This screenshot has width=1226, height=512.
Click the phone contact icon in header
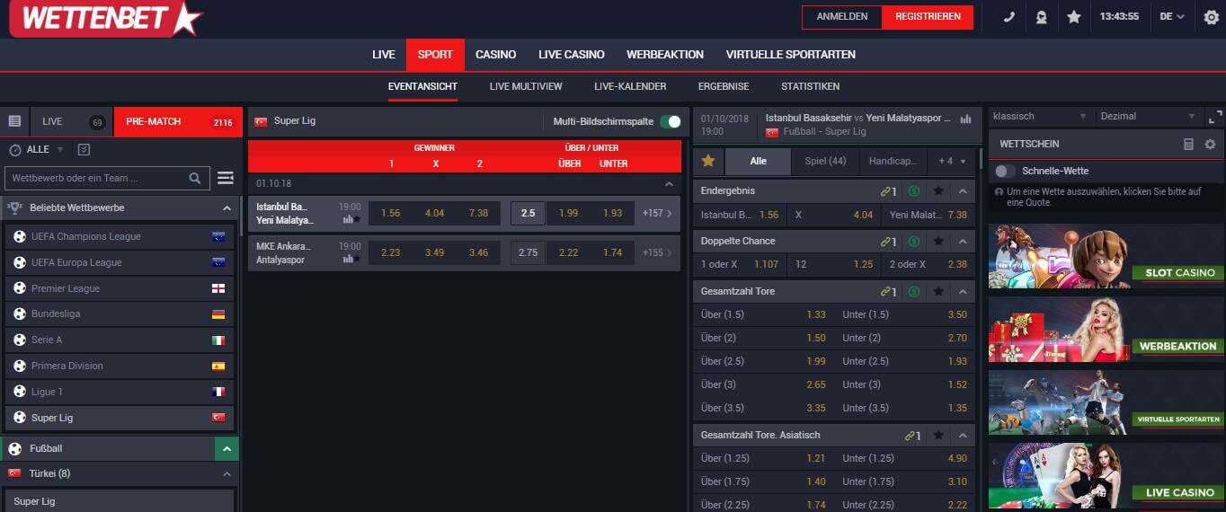tap(1009, 16)
